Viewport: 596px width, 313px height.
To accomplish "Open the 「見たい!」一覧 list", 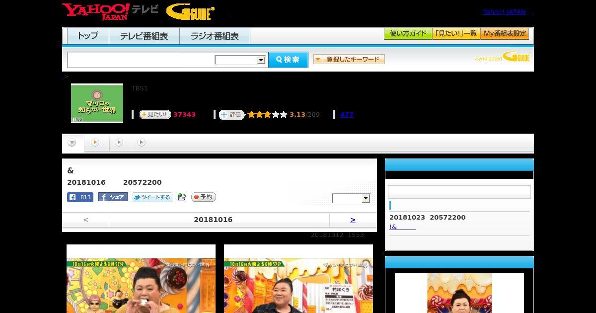I will tap(456, 34).
